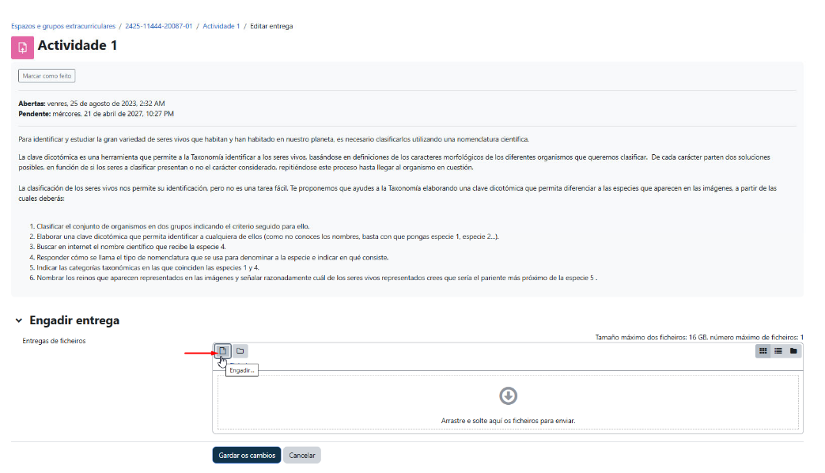Click the pink Actividade 1 assignment icon

[x=22, y=47]
